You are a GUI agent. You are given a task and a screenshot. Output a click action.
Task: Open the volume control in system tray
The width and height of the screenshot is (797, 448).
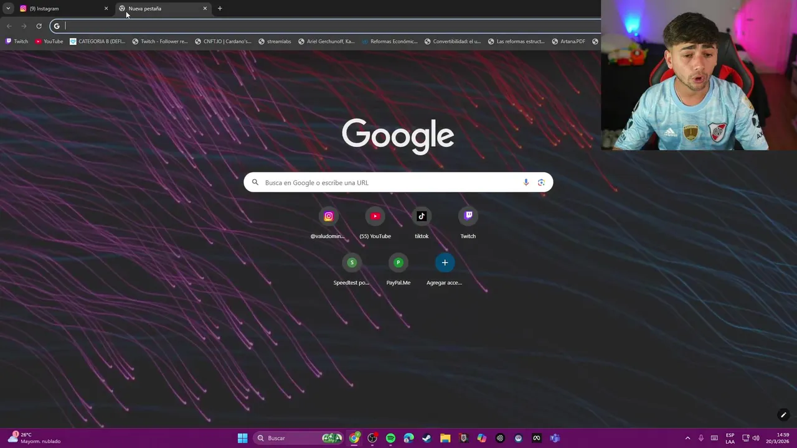pyautogui.click(x=756, y=438)
